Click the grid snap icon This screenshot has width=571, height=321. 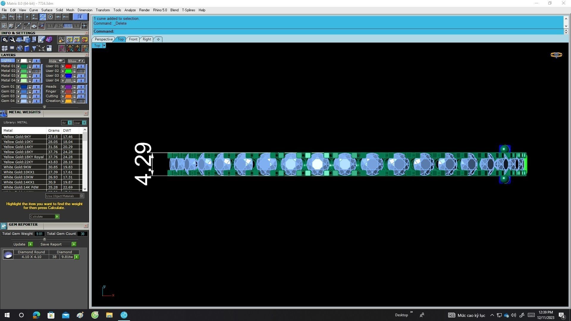click(x=84, y=26)
